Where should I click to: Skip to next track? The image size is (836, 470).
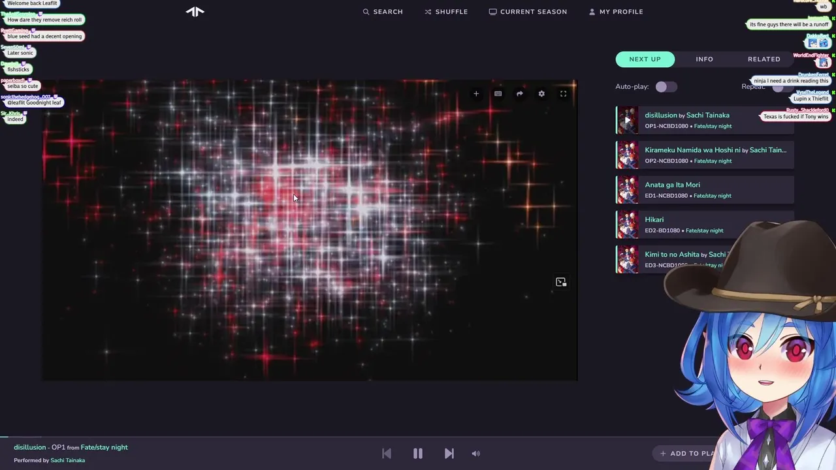[449, 454]
